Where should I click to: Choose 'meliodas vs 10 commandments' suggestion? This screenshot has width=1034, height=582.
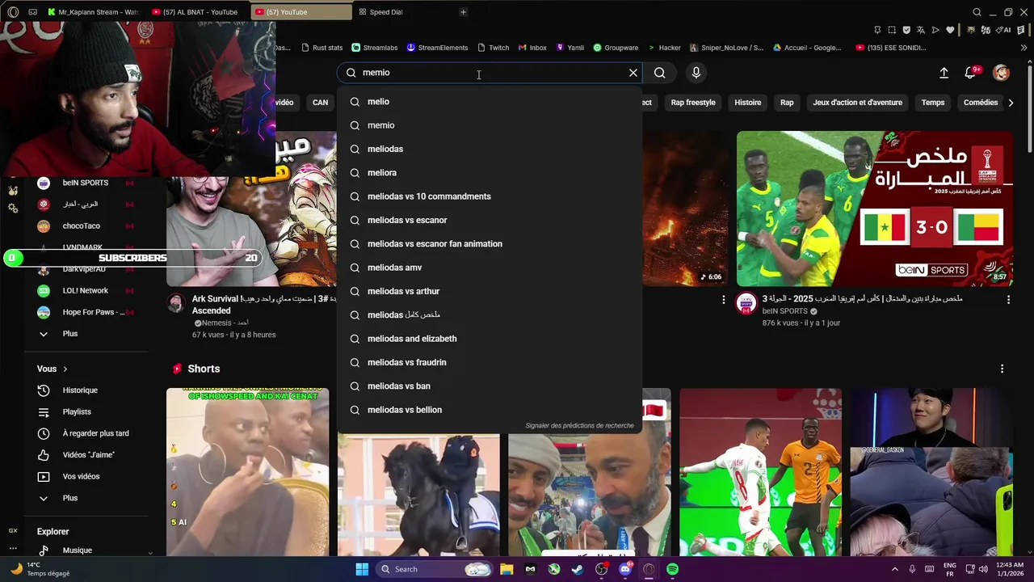pyautogui.click(x=490, y=196)
